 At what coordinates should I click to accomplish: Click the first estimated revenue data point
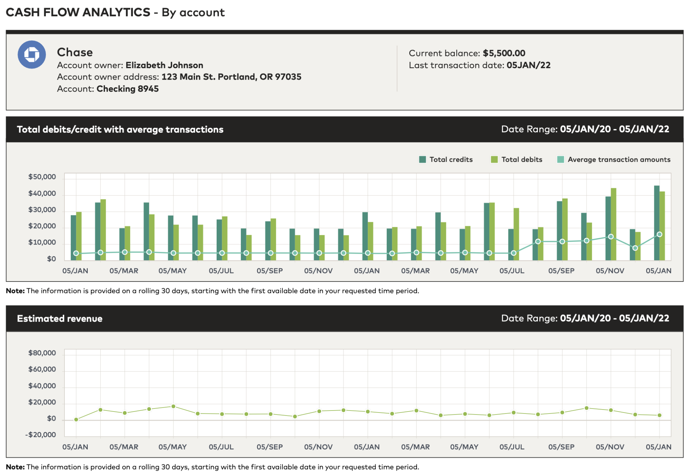[76, 420]
